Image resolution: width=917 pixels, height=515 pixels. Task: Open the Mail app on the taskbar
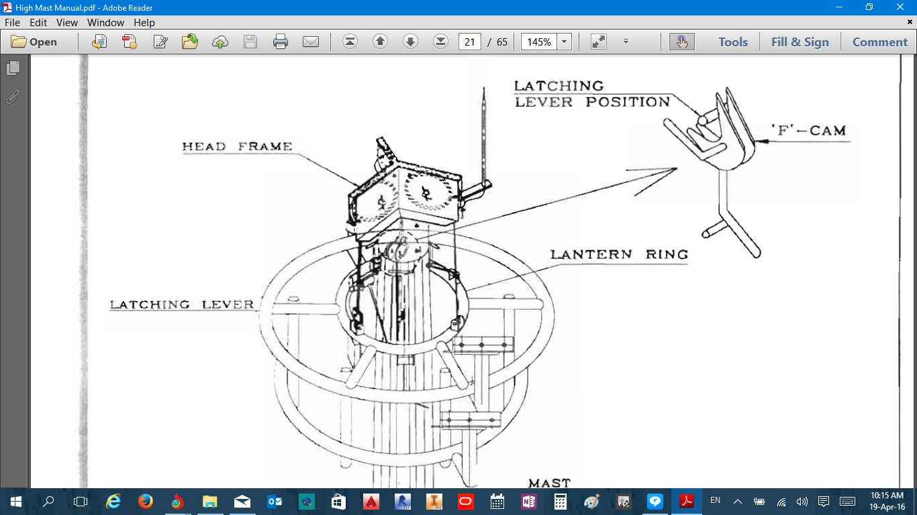coord(242,502)
